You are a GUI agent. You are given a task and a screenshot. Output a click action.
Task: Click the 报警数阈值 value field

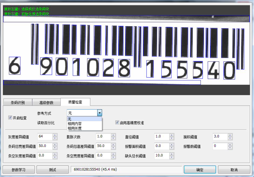coord(220,146)
